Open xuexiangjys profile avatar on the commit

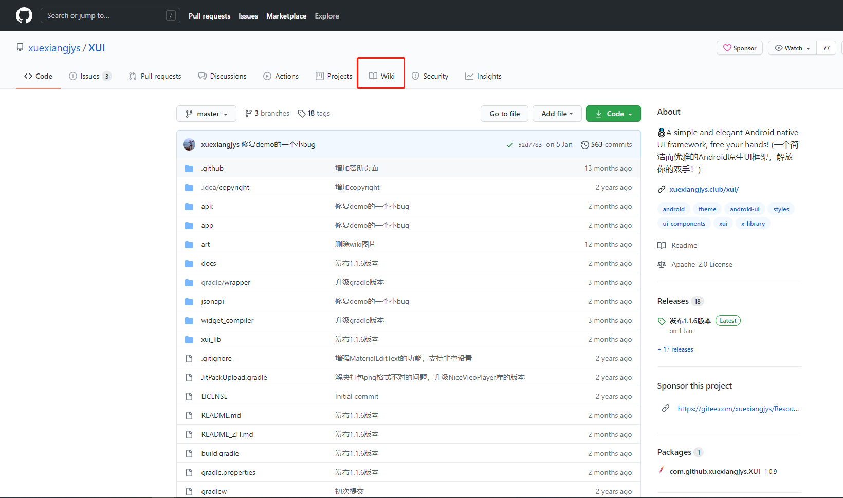coord(189,144)
